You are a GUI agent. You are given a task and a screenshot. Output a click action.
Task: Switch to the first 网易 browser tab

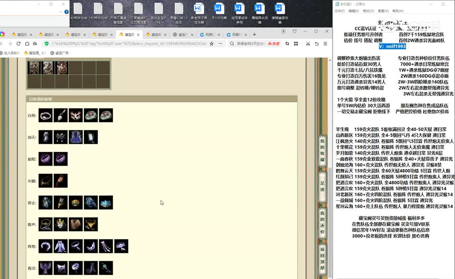(x=209, y=34)
